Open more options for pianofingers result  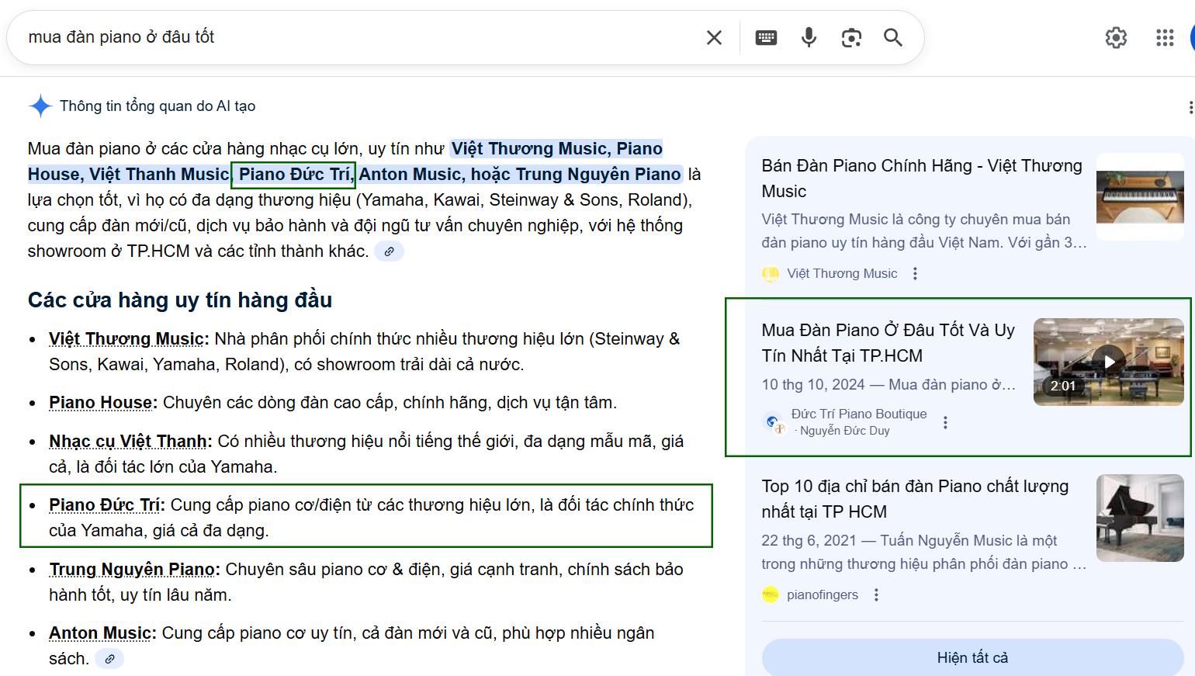point(876,595)
